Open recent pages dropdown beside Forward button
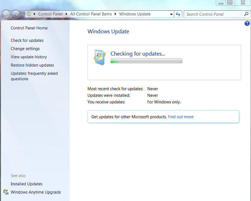Image resolution: width=251 pixels, height=201 pixels. click(22, 14)
